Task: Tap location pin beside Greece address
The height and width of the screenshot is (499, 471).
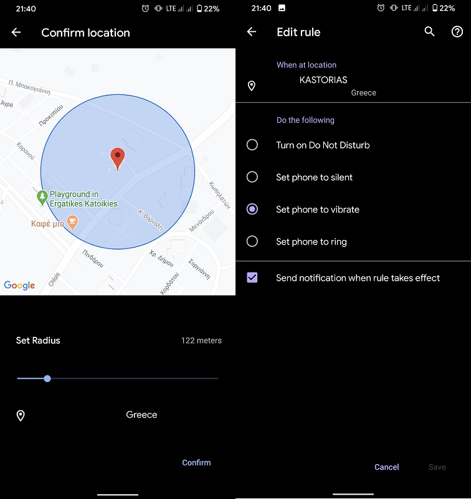Action: point(21,415)
